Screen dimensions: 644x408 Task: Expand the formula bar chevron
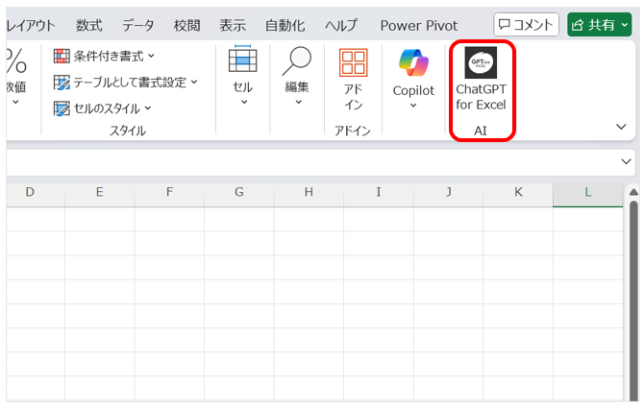(626, 161)
